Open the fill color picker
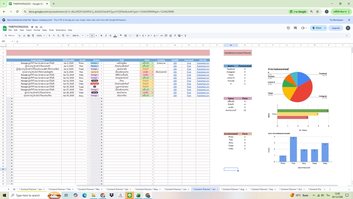This screenshot has height=199, width=353. click(x=120, y=36)
